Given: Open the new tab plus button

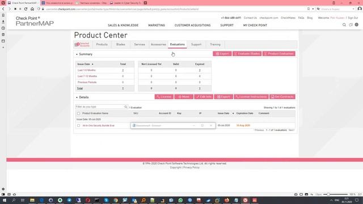Looking at the screenshot, I should coord(145,3).
